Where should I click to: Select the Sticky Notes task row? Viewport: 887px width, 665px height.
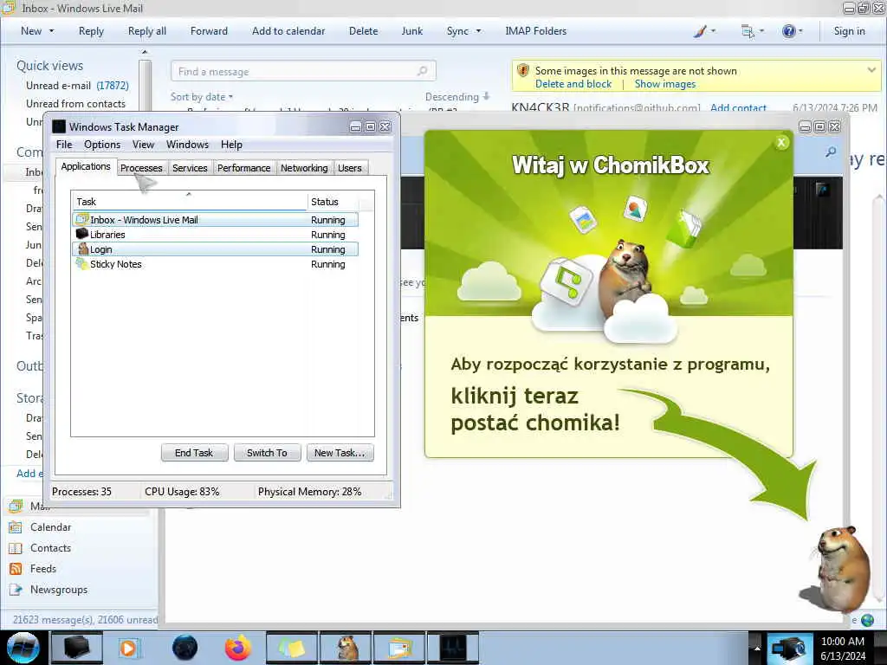[x=216, y=264]
